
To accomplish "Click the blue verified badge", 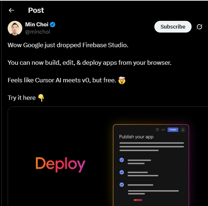I will 53,25.
